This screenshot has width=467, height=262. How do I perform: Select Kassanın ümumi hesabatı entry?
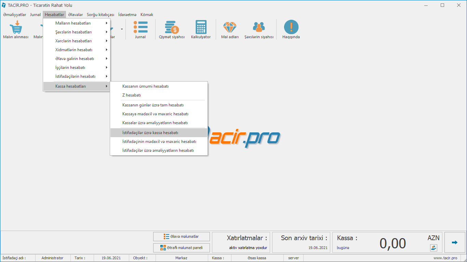pos(145,86)
